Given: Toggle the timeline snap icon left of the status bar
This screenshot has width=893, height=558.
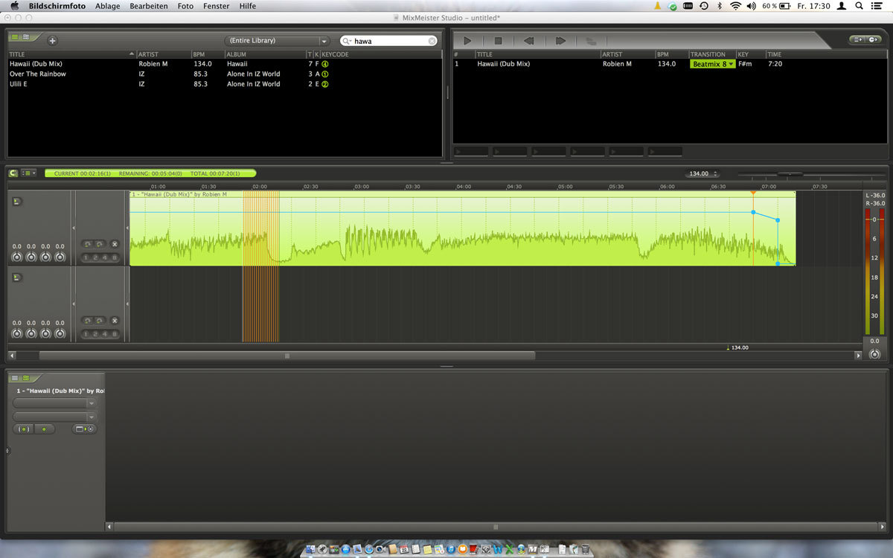Looking at the screenshot, I should [13, 173].
